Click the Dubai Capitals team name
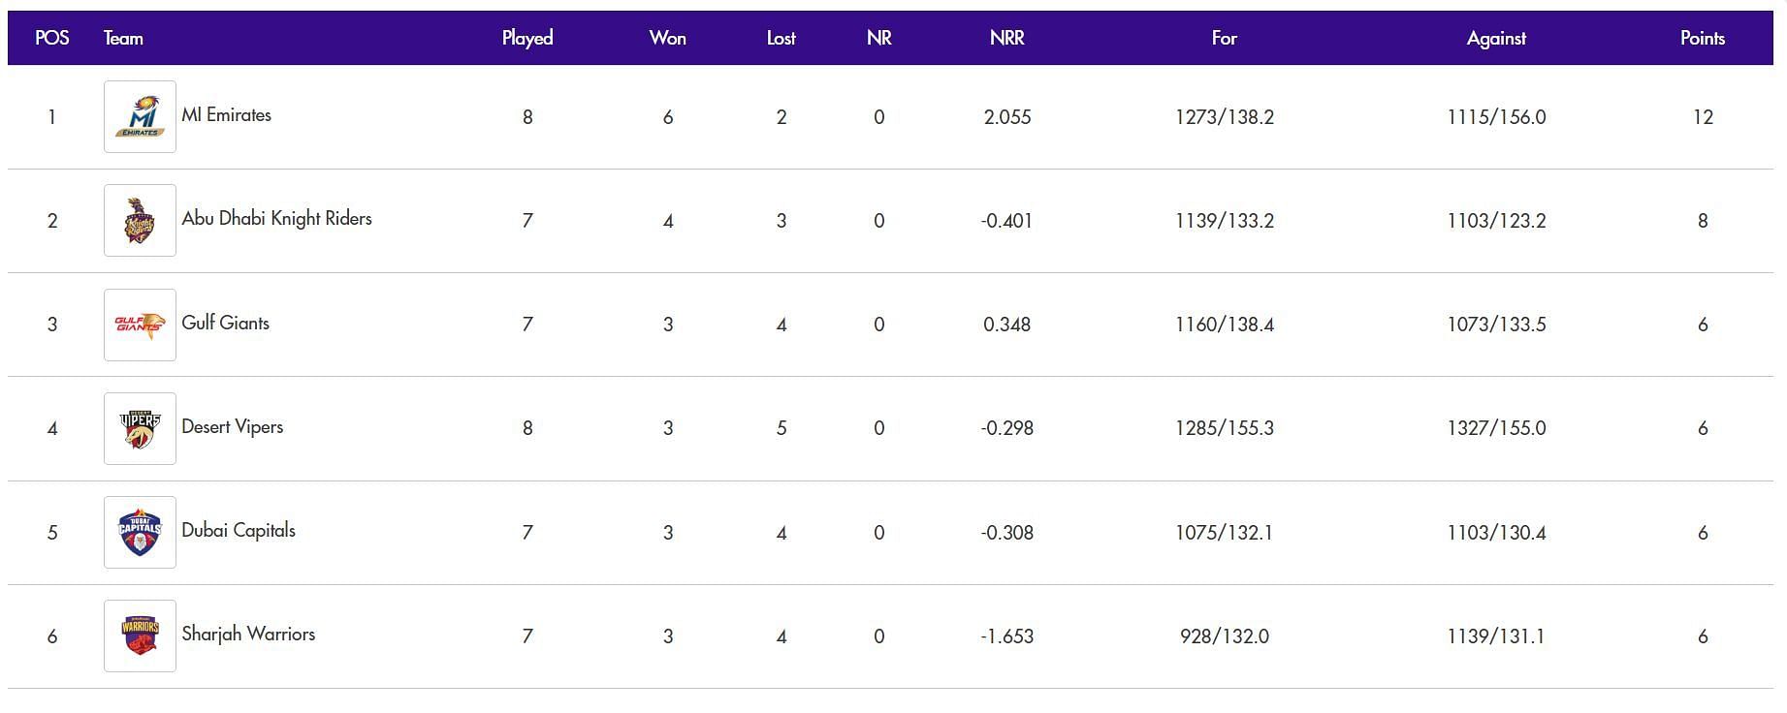1787x713 pixels. pos(239,530)
